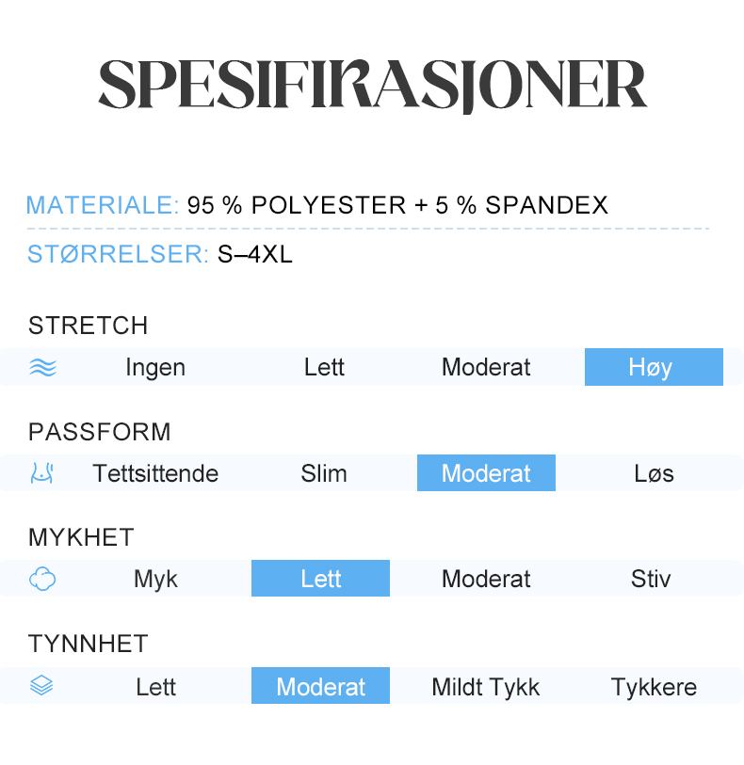Select 'Ingen' in the Stretch row
744x765 pixels.
155,367
